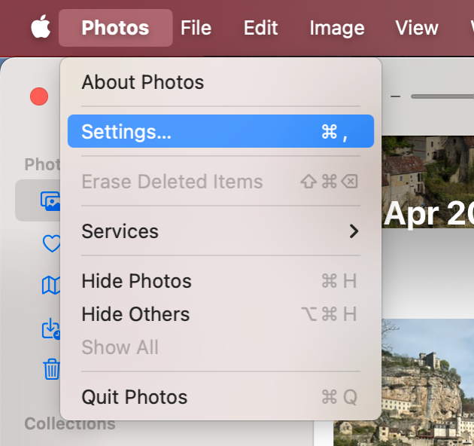Viewport: 474px width, 446px height.
Task: Open the Apple menu
Action: coord(41,27)
